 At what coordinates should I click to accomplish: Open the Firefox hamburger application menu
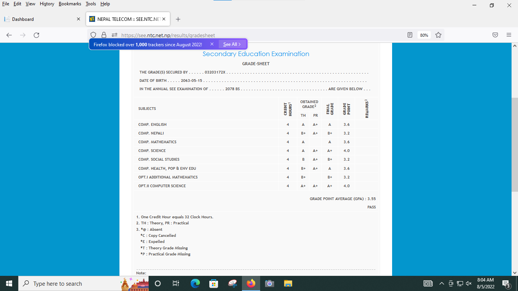(x=509, y=35)
